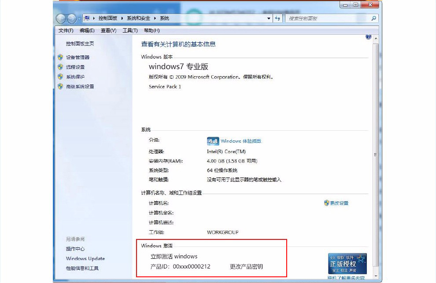This screenshot has height=283, width=436.
Task: Click the processor value Intel(R) Core(TM)
Action: tap(226, 152)
